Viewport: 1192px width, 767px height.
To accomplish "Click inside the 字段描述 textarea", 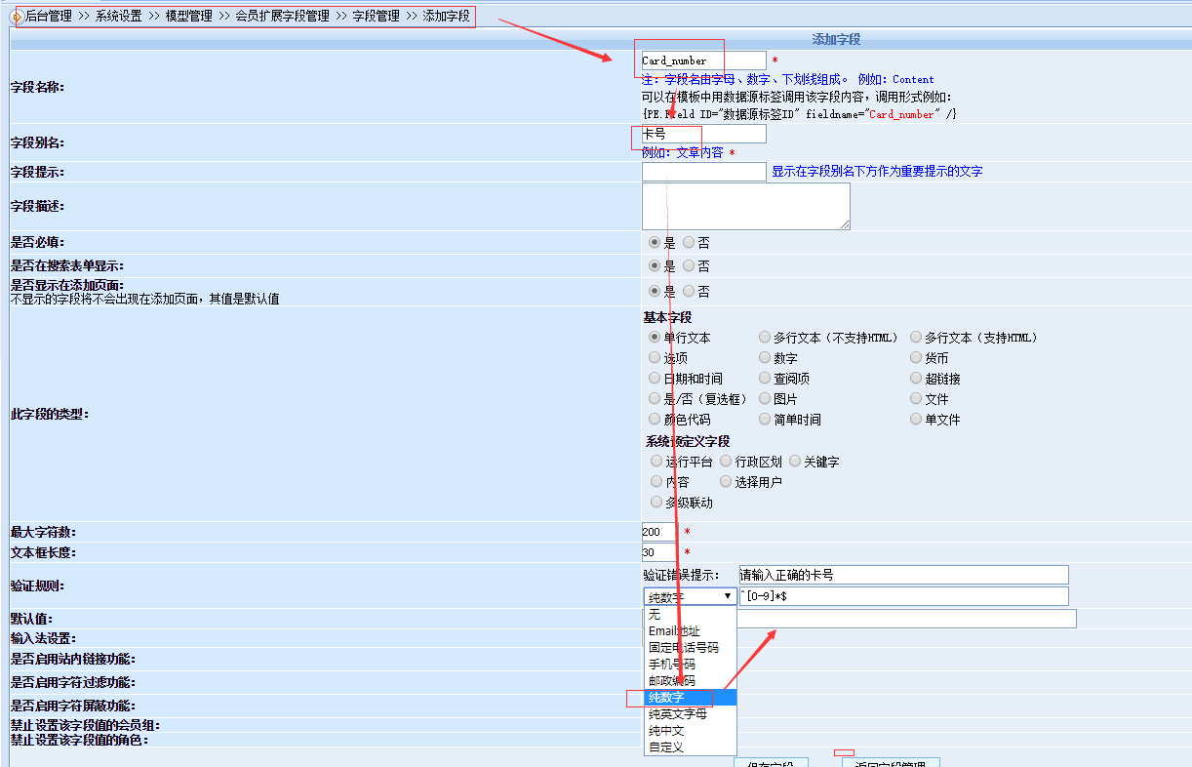I will click(x=745, y=206).
